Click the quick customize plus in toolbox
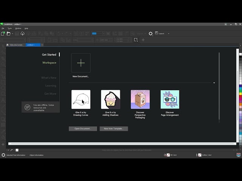Viewport: 242px width, 181px height. click(x=3, y=144)
